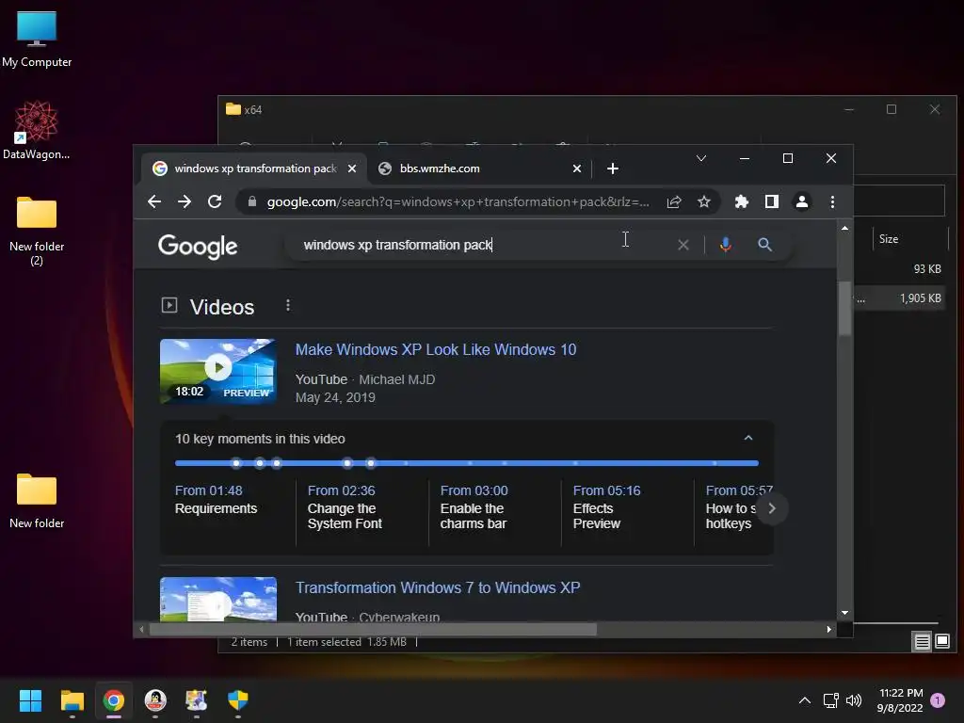The height and width of the screenshot is (723, 964).
Task: Reload the Google search page
Action: tap(215, 201)
